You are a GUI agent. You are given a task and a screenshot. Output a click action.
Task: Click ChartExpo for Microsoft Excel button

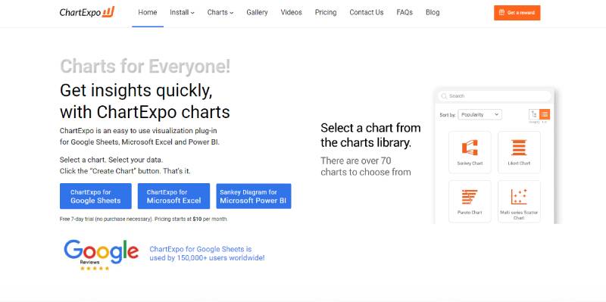[x=174, y=196]
